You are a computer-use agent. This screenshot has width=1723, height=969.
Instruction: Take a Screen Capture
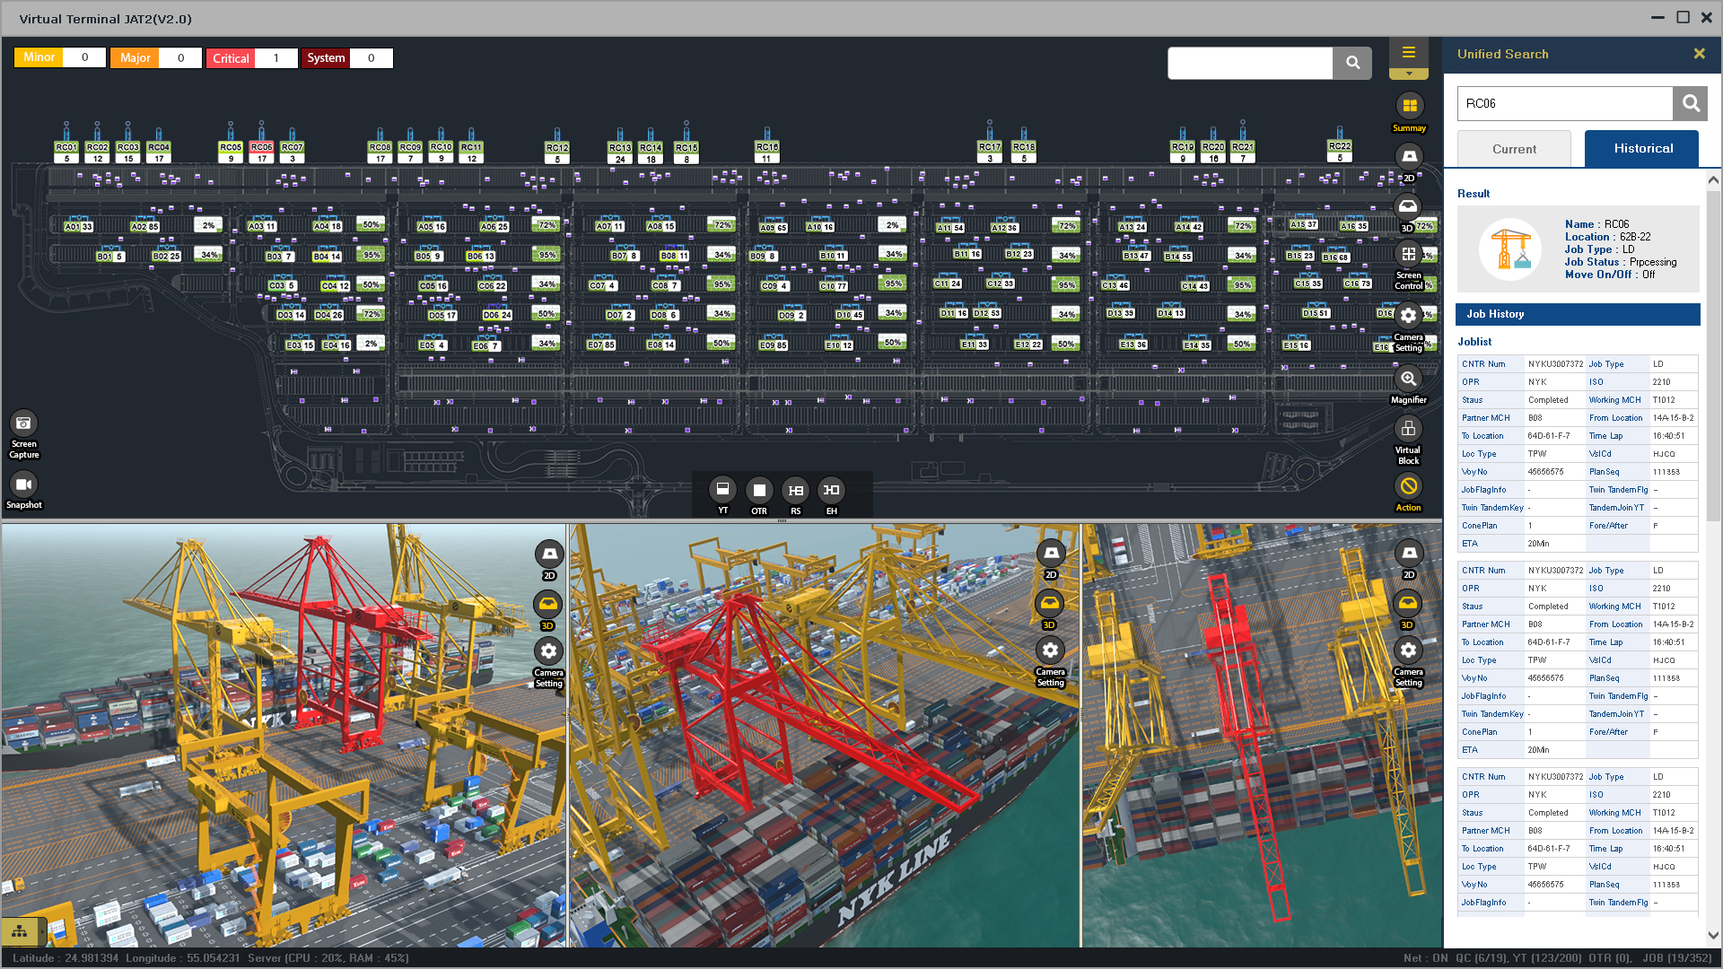pyautogui.click(x=23, y=423)
